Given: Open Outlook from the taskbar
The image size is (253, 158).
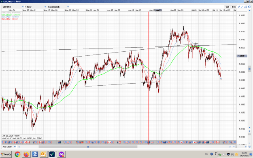Looking at the screenshot, I should (44, 154).
